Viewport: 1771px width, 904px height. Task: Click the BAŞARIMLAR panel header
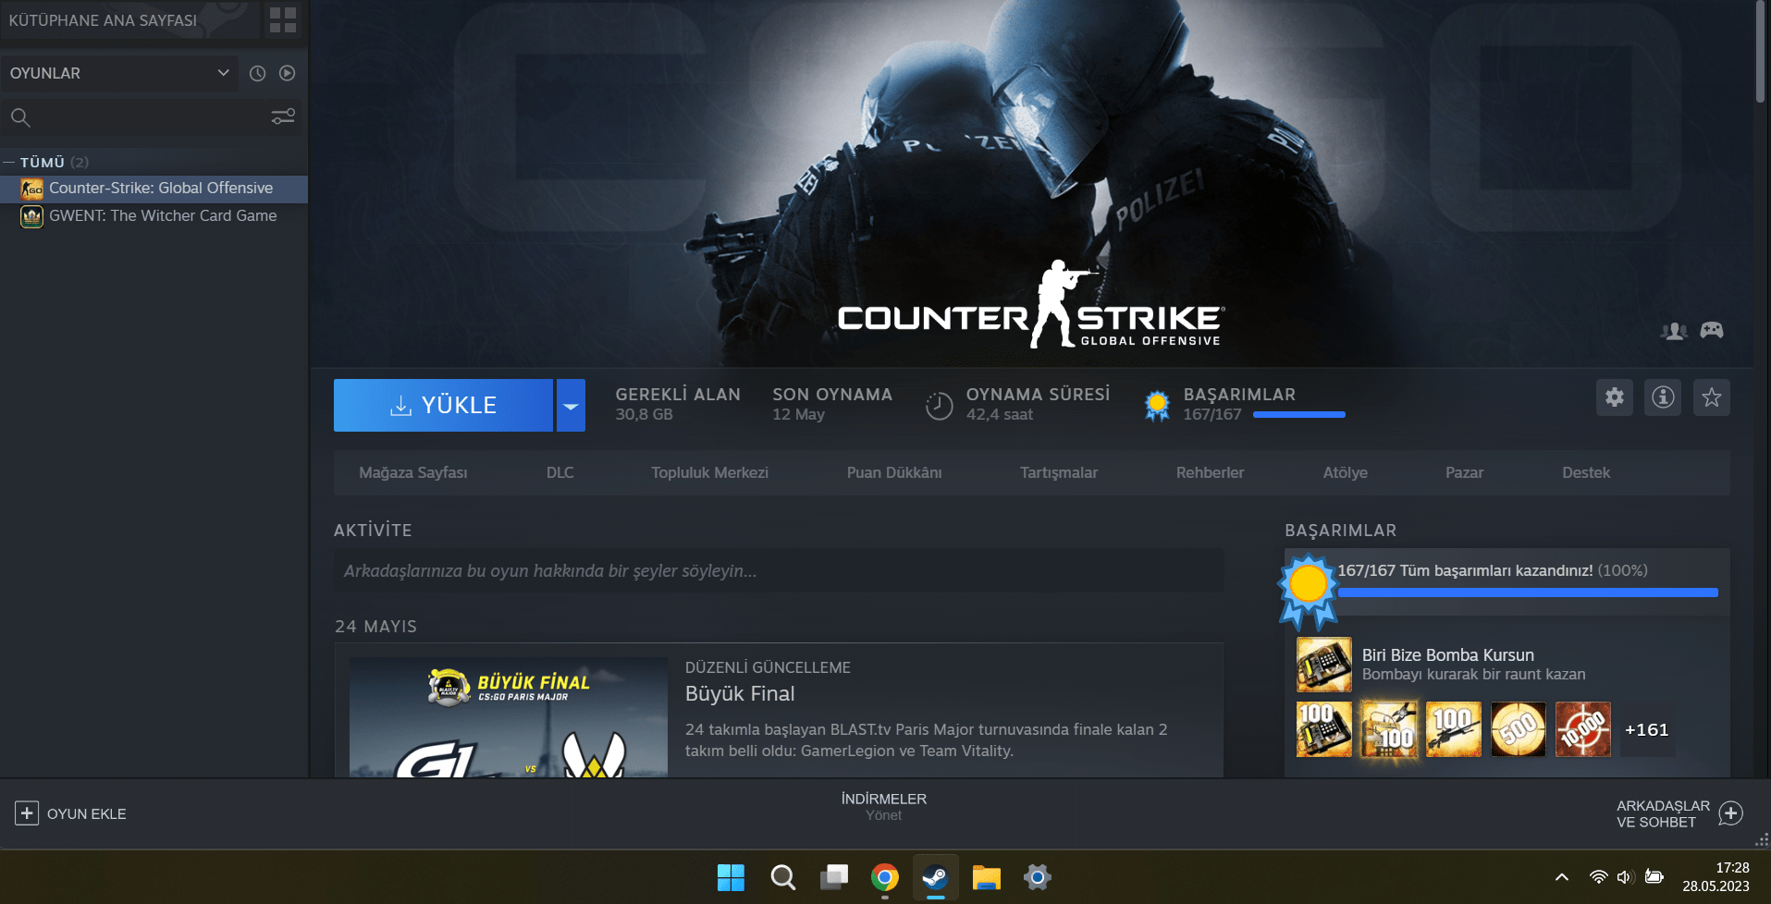(1340, 531)
